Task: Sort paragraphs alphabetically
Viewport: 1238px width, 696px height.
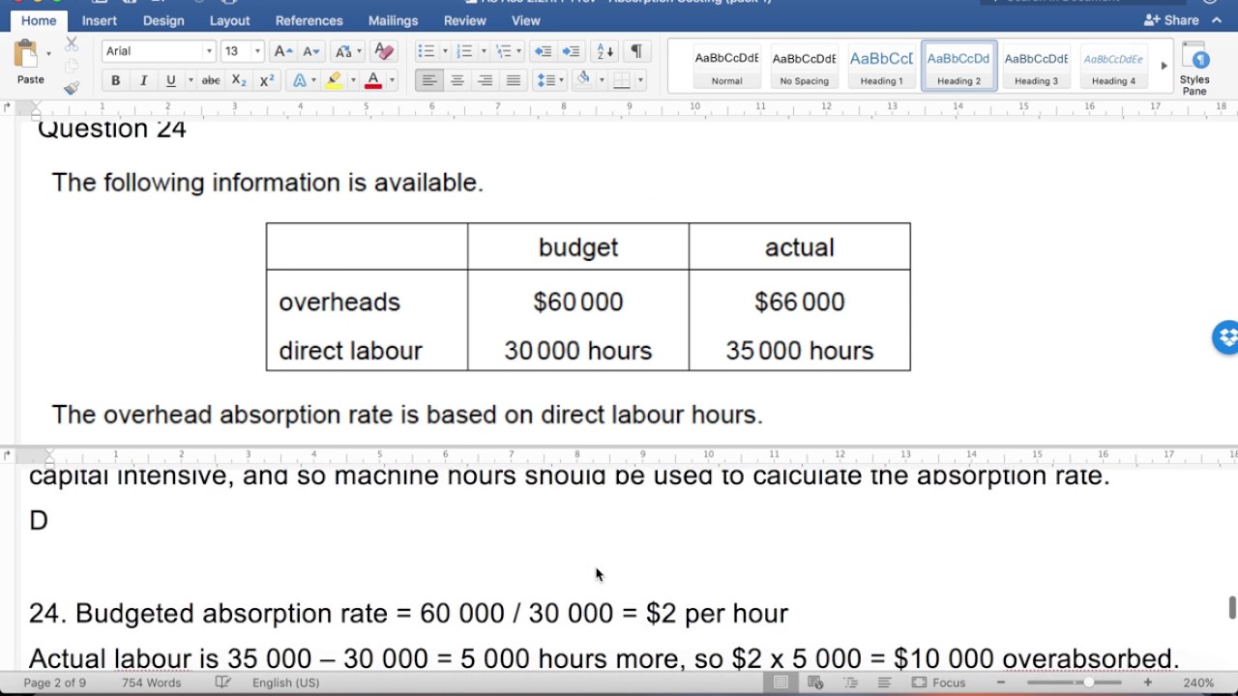Action: (604, 51)
